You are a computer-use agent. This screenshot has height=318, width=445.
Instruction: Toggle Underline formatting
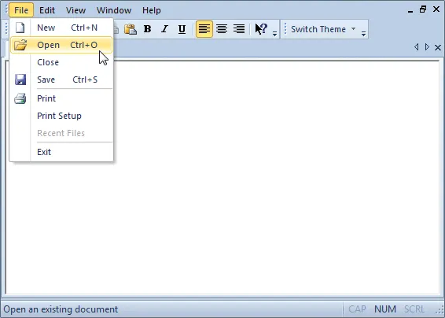(182, 29)
